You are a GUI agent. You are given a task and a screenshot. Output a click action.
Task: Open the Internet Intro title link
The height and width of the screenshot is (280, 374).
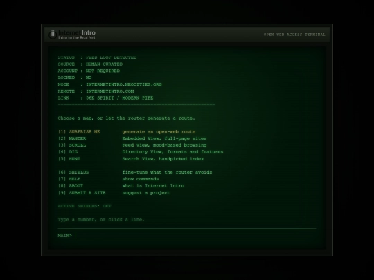77,32
